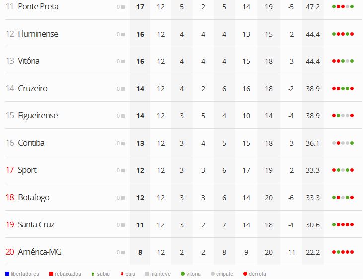Image resolution: width=363 pixels, height=279 pixels.
Task: Open the Coritiba team link
Action: 31,143
